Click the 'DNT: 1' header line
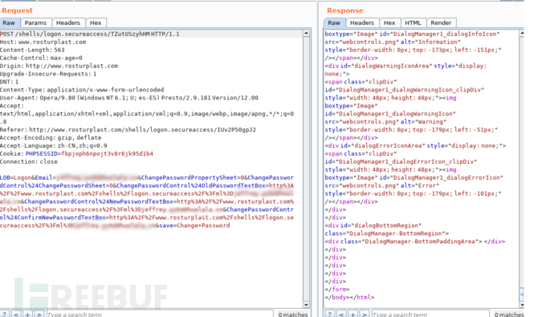The width and height of the screenshot is (554, 317). click(9, 82)
